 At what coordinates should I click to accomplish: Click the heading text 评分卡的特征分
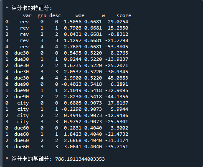30,8
